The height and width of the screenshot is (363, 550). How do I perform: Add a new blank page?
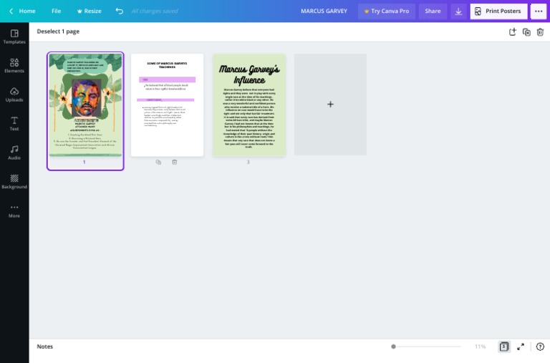click(x=330, y=104)
